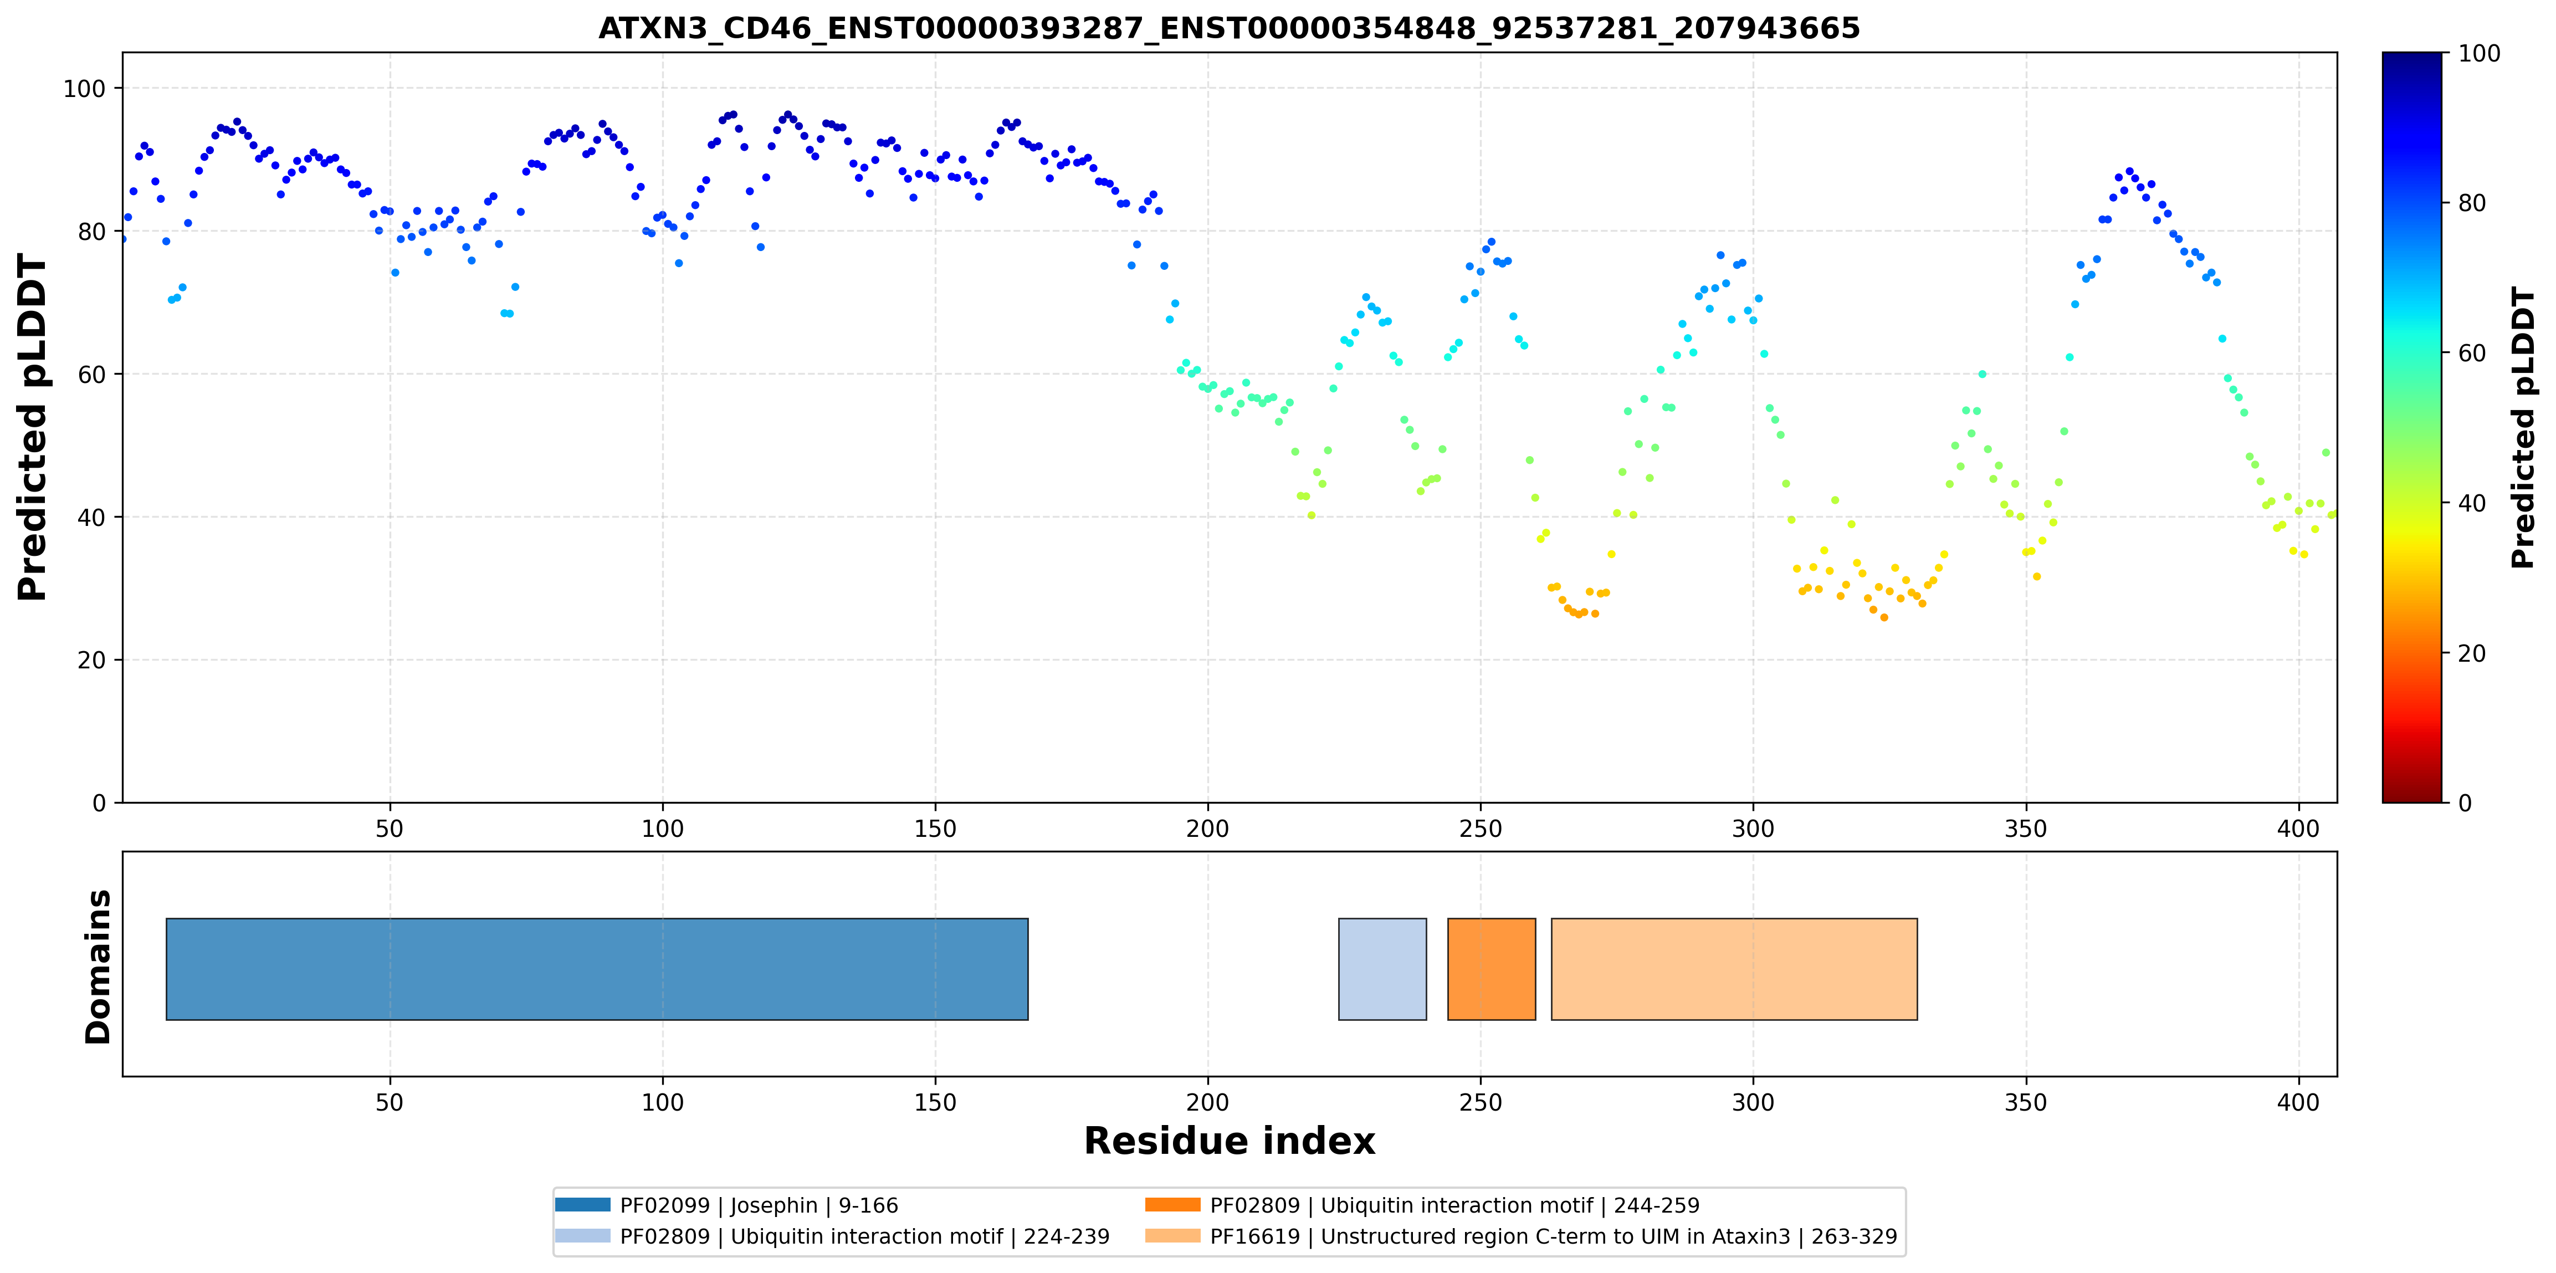Click the light blue UIM domain box
The image size is (2556, 1273).
pos(1382,968)
